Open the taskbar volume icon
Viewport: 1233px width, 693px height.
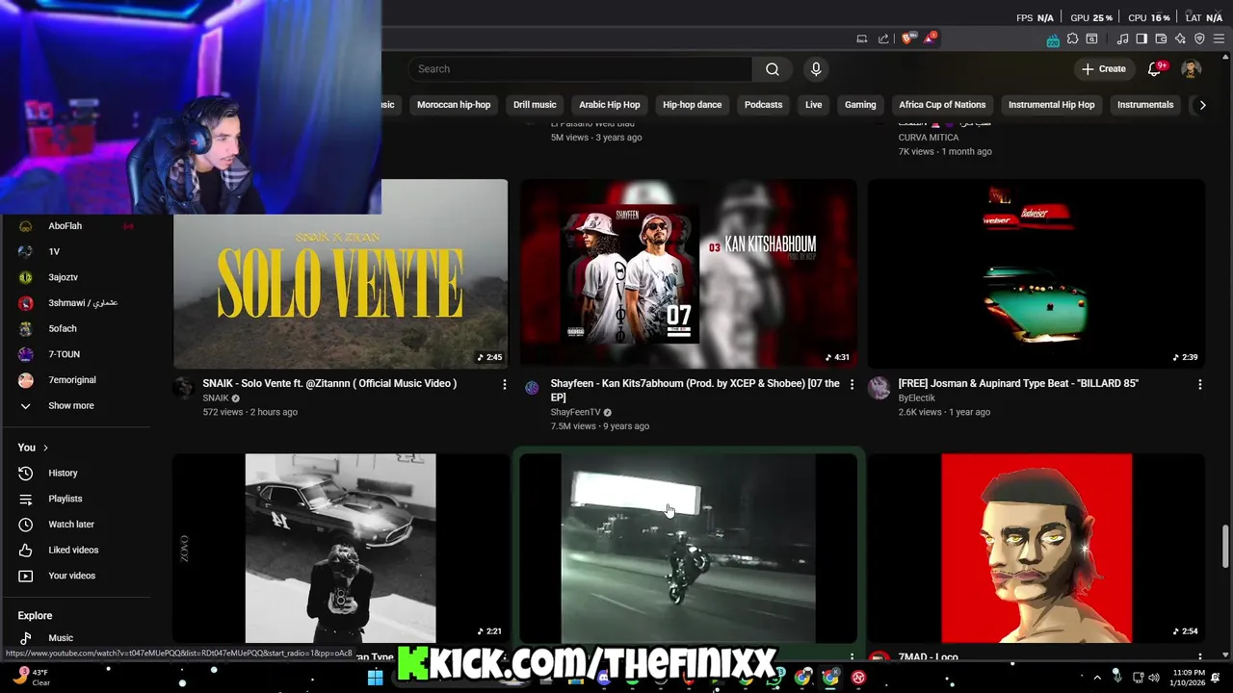1155,677
